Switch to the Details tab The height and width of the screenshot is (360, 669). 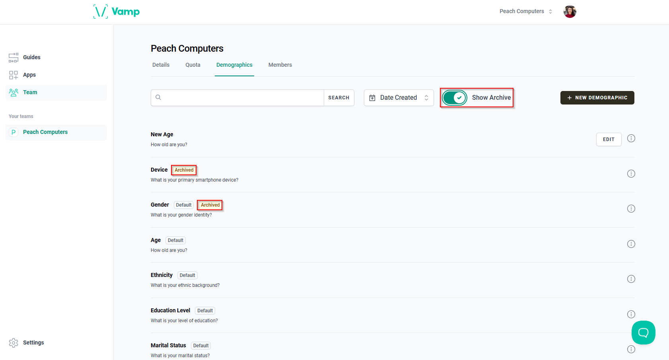[x=161, y=65]
